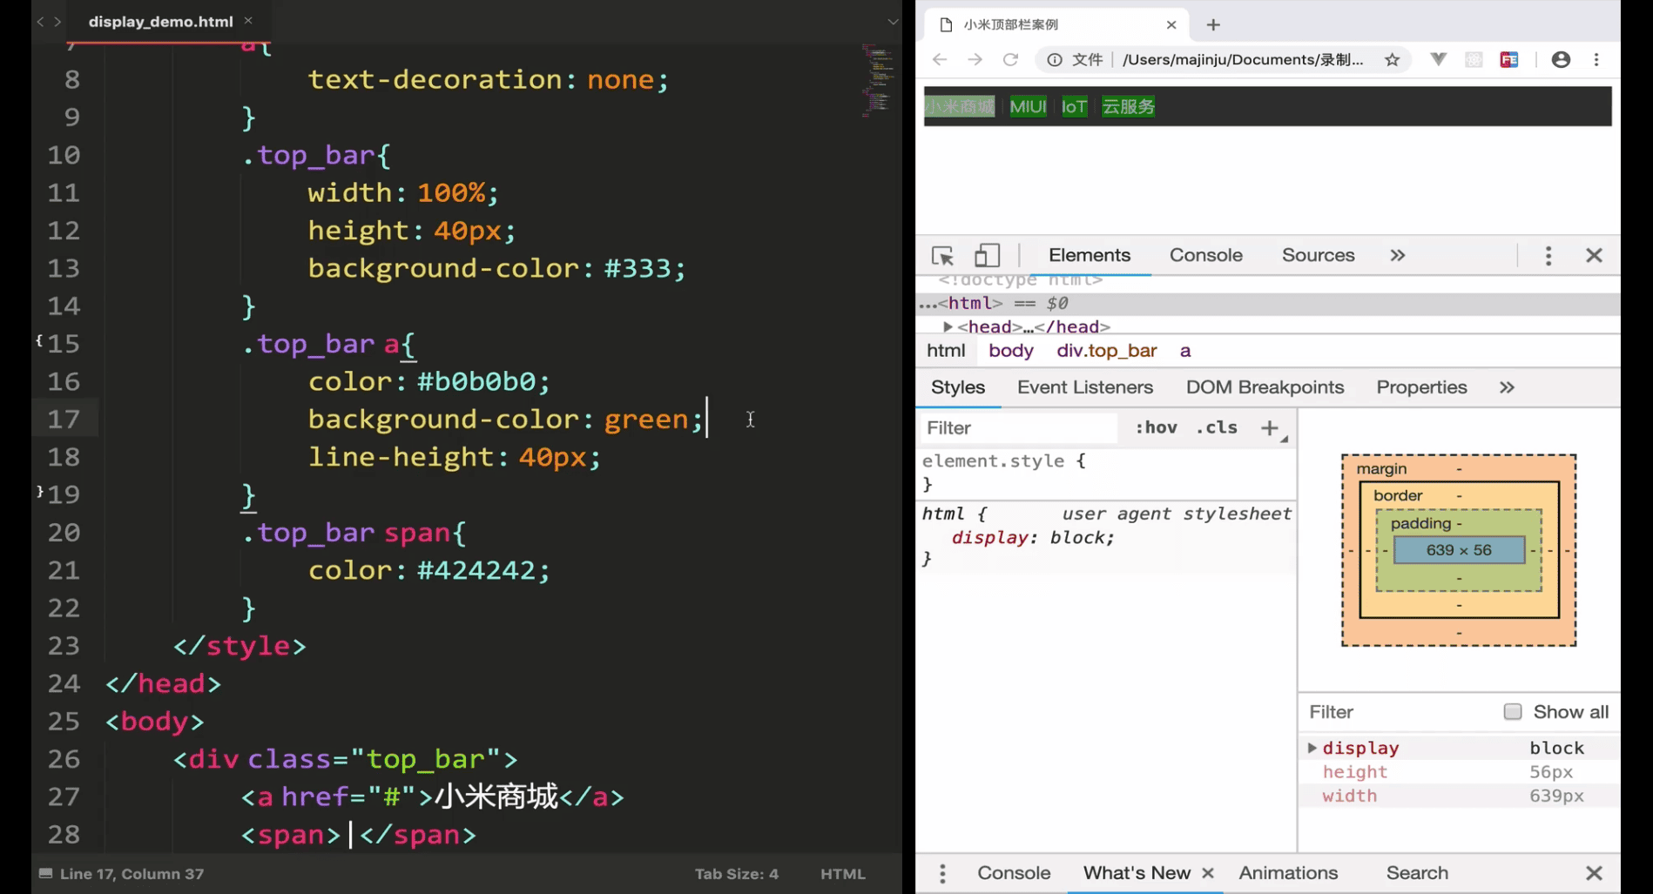This screenshot has width=1653, height=894.
Task: Open the Styles pane tab
Action: 958,387
